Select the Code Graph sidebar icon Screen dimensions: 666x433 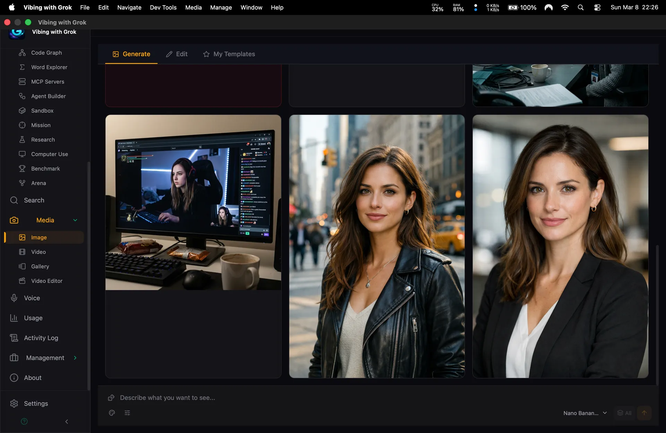[x=22, y=52]
